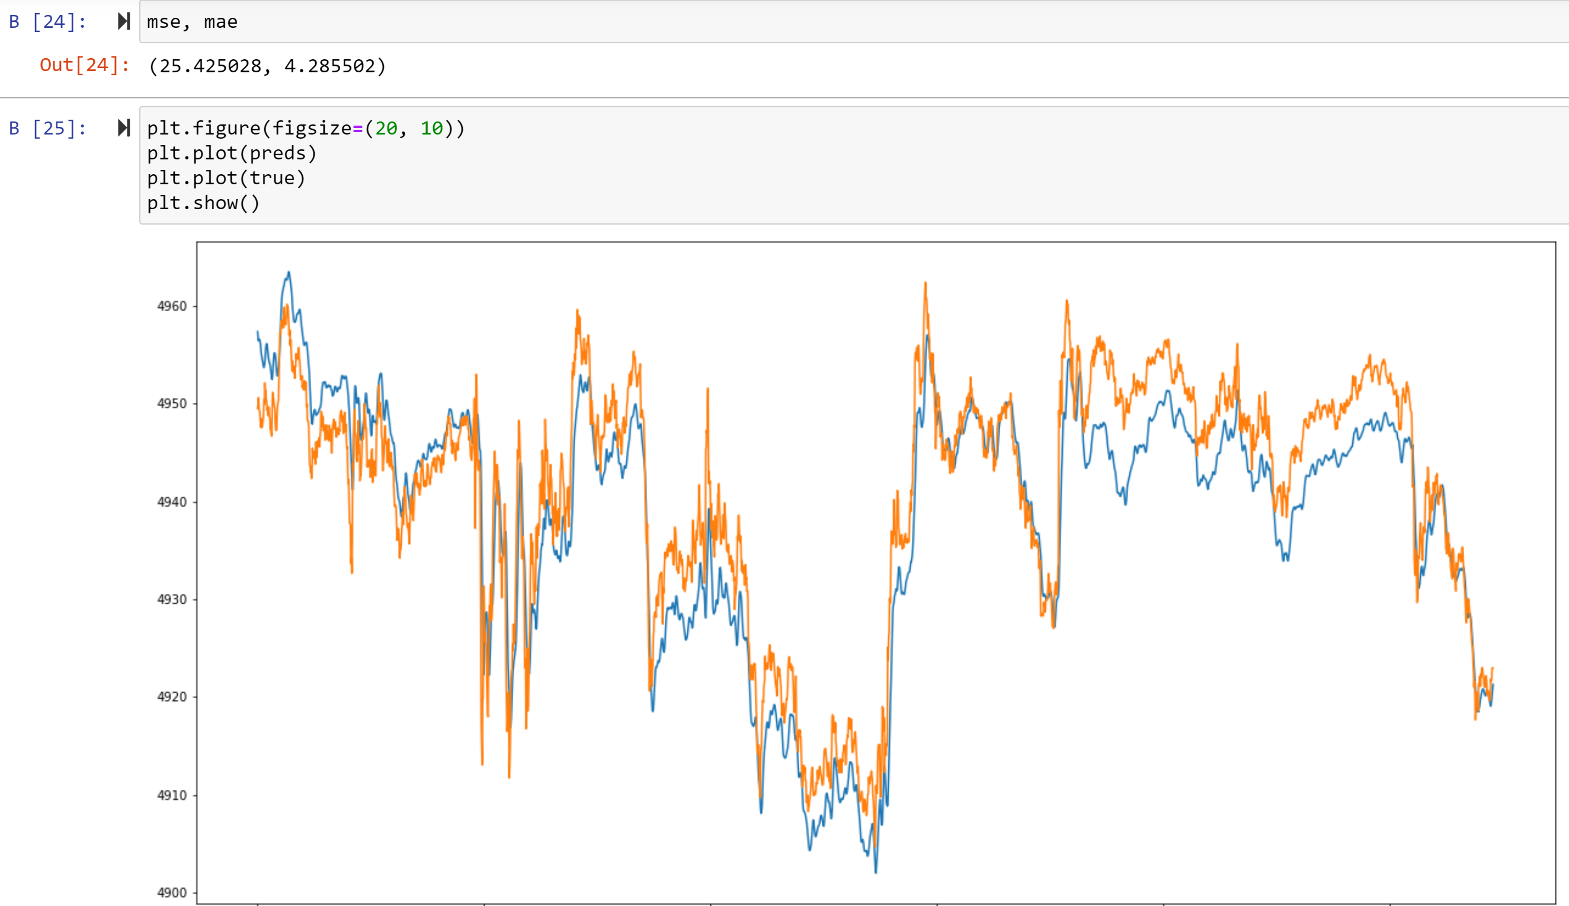Click the run icon beside cell 24
The image size is (1569, 906).
124,22
